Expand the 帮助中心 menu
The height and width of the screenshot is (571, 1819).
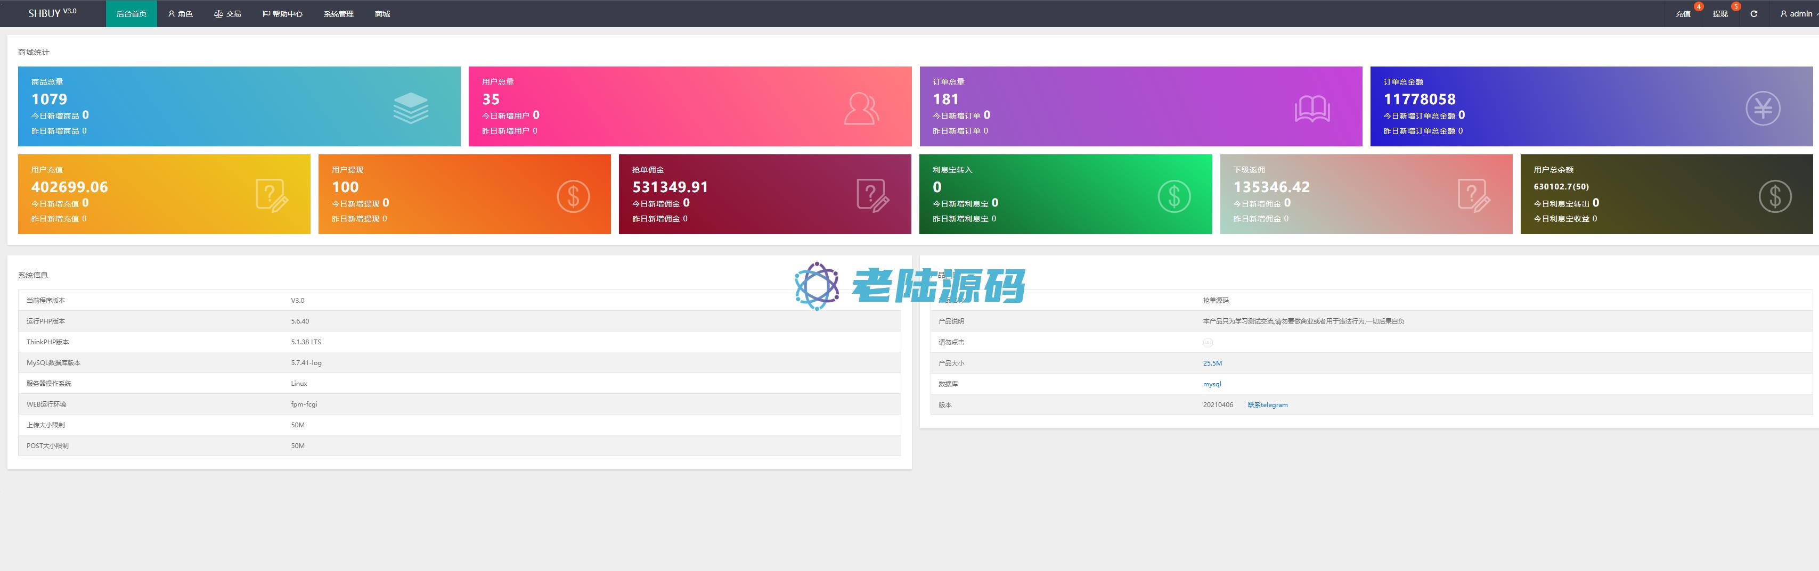[x=282, y=14]
